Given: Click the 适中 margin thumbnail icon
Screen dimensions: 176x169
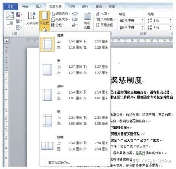Looking at the screenshot, I should coord(47,95).
